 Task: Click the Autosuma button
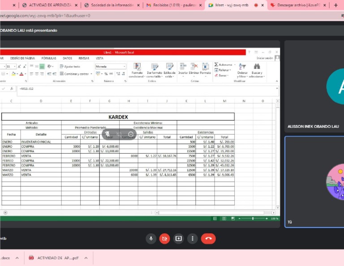pyautogui.click(x=224, y=64)
